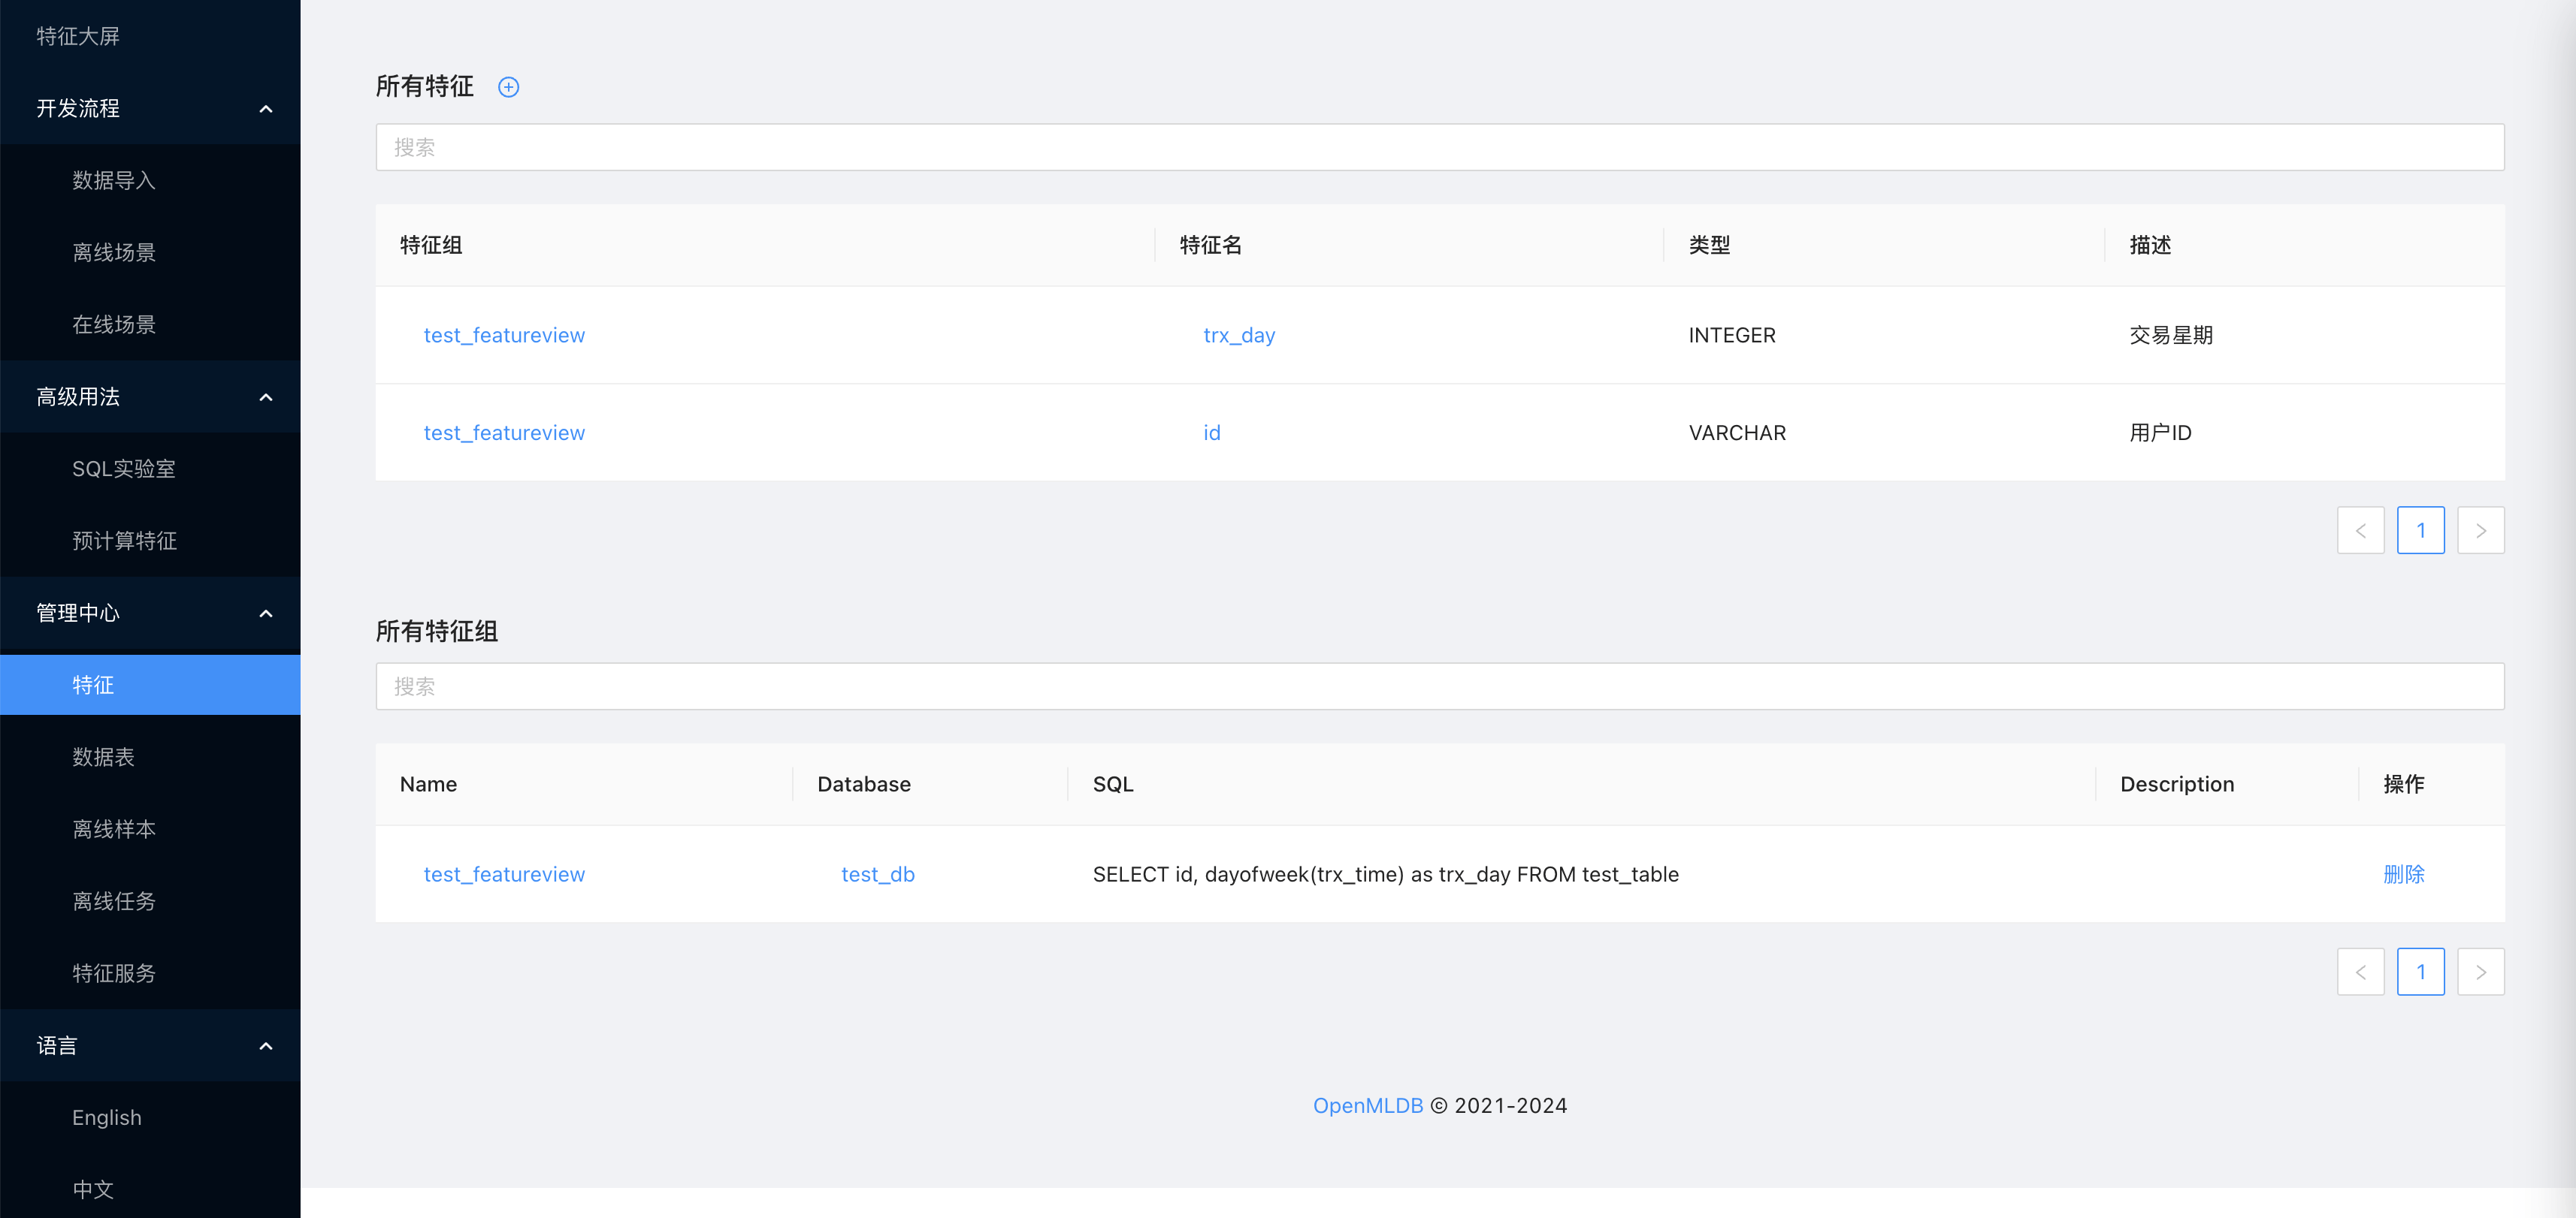Viewport: 2576px width, 1218px height.
Task: Select page 1 in feature groups pagination
Action: click(x=2420, y=971)
